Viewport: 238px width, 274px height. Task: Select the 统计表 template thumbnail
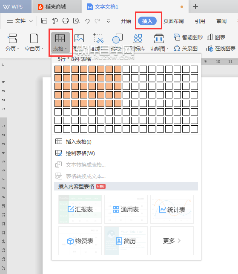click(172, 209)
